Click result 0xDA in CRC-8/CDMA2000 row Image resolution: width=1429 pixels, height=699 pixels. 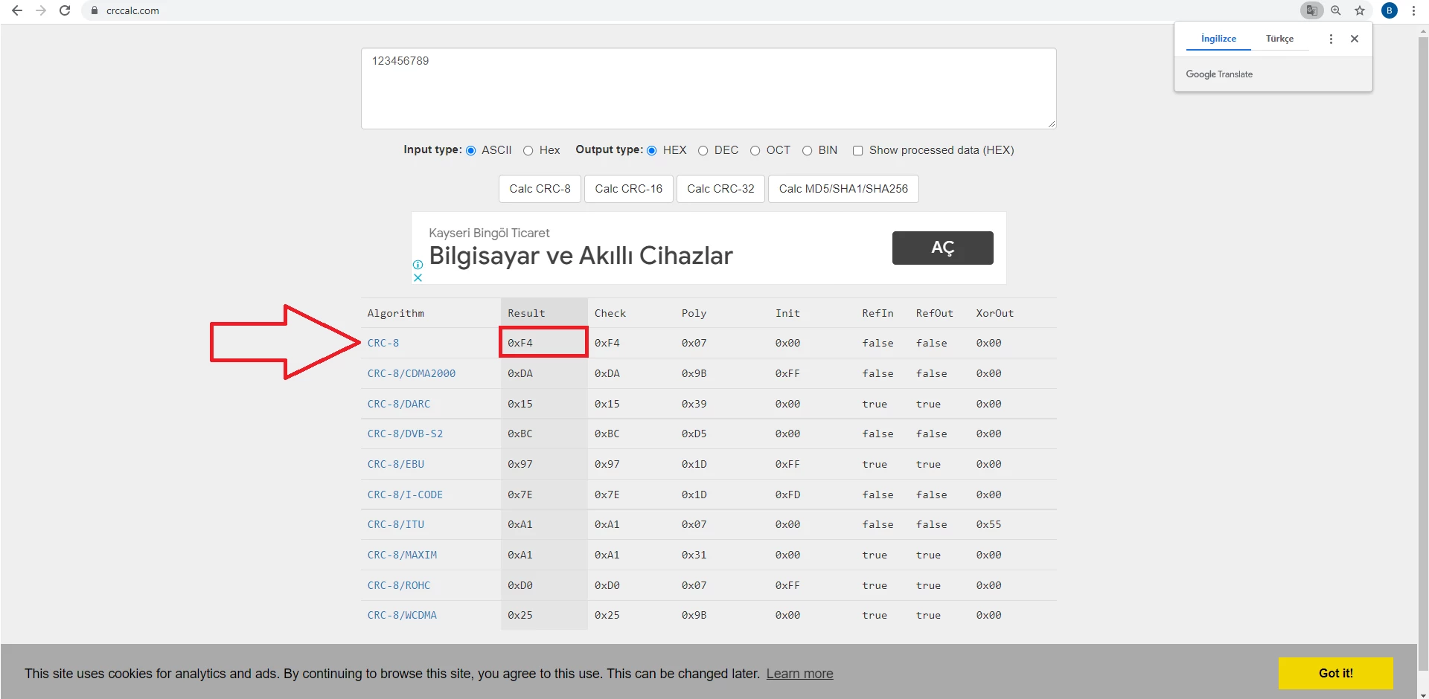(520, 373)
